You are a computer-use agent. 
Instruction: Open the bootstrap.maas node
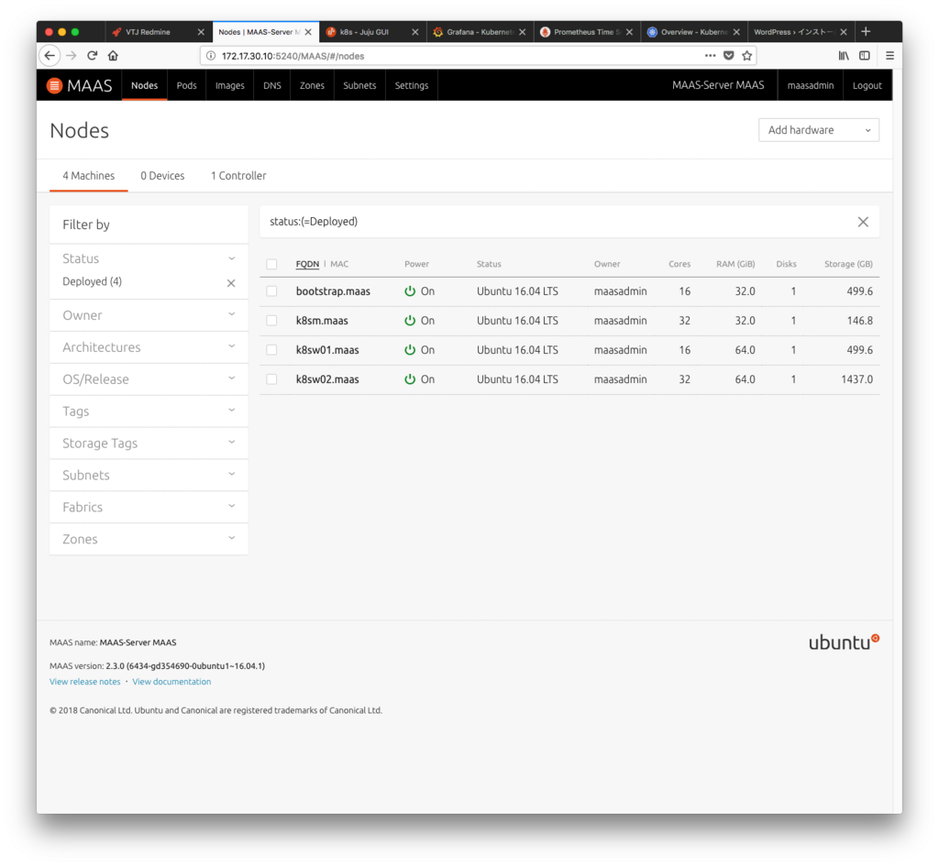[333, 291]
